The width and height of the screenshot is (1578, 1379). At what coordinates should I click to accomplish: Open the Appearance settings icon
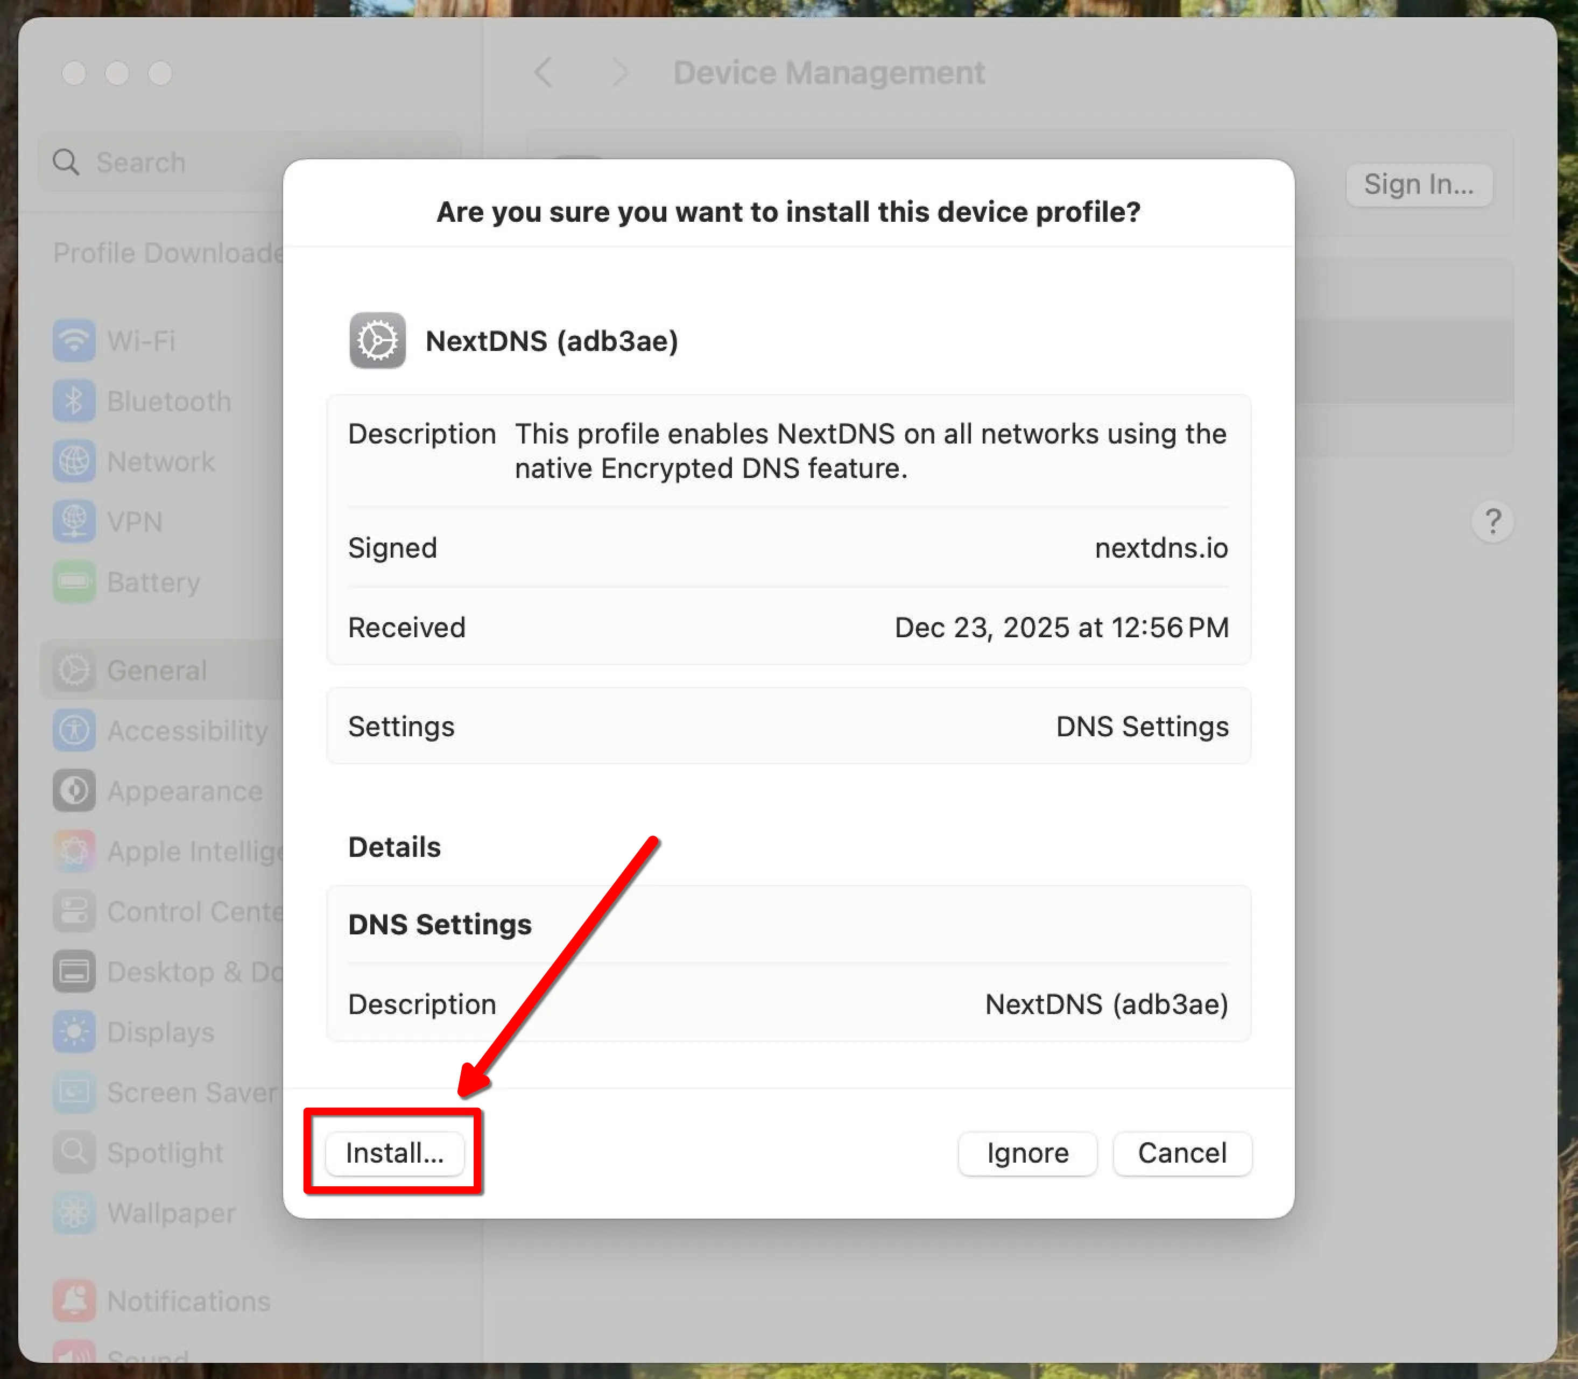pos(74,790)
